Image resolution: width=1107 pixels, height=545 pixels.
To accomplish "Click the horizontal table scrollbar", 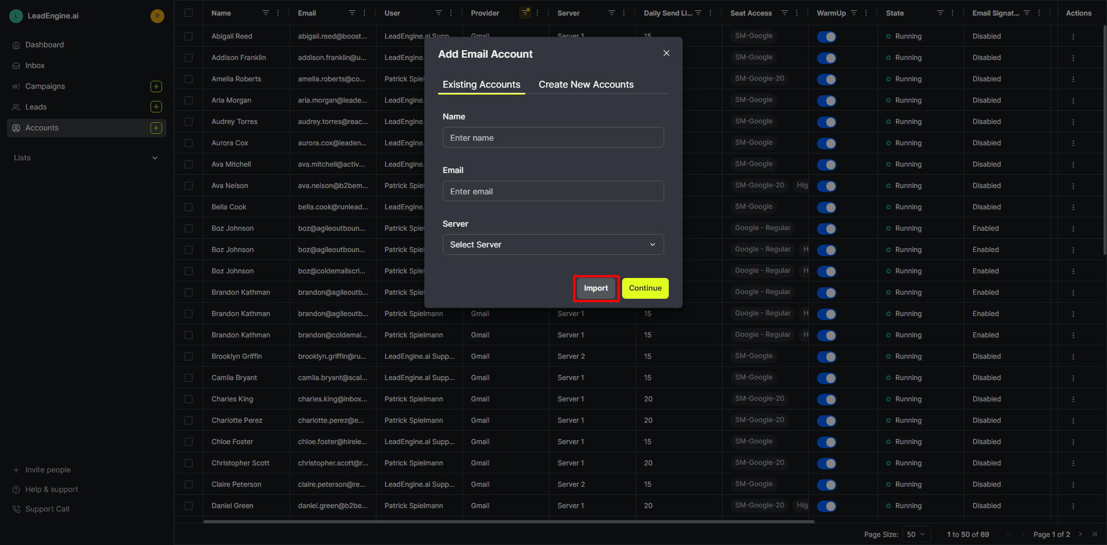I will (509, 522).
